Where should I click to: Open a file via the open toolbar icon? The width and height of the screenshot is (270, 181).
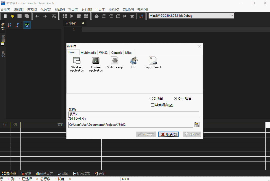[x=12, y=16]
